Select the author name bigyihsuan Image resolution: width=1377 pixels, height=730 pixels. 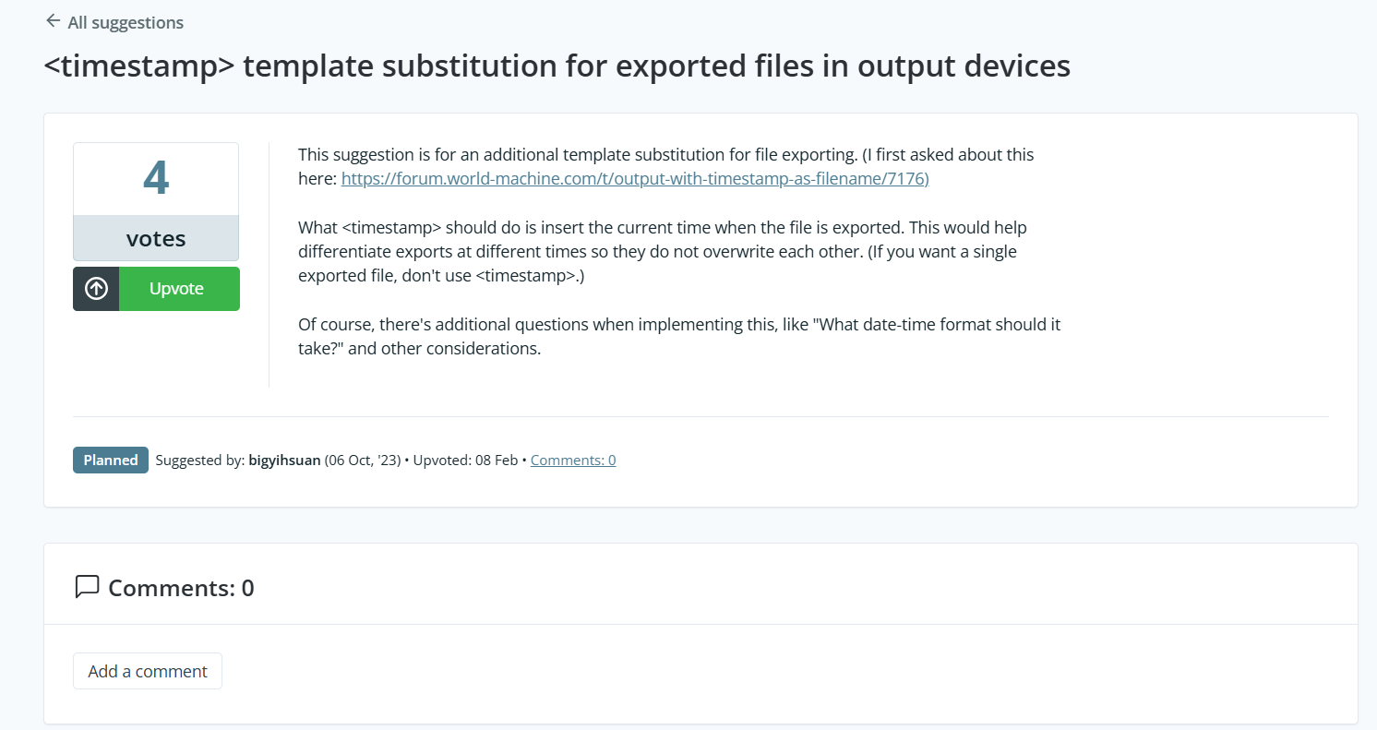(x=284, y=460)
